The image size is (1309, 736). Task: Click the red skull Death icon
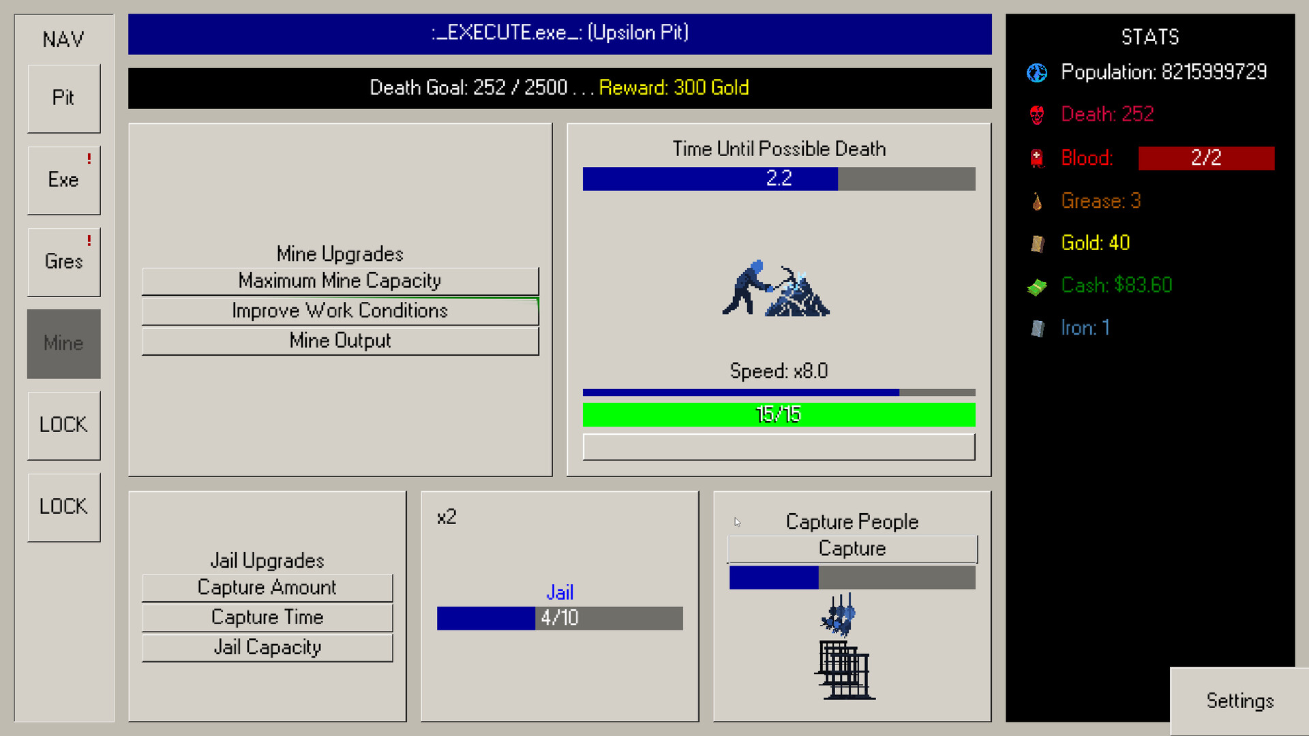[1037, 115]
